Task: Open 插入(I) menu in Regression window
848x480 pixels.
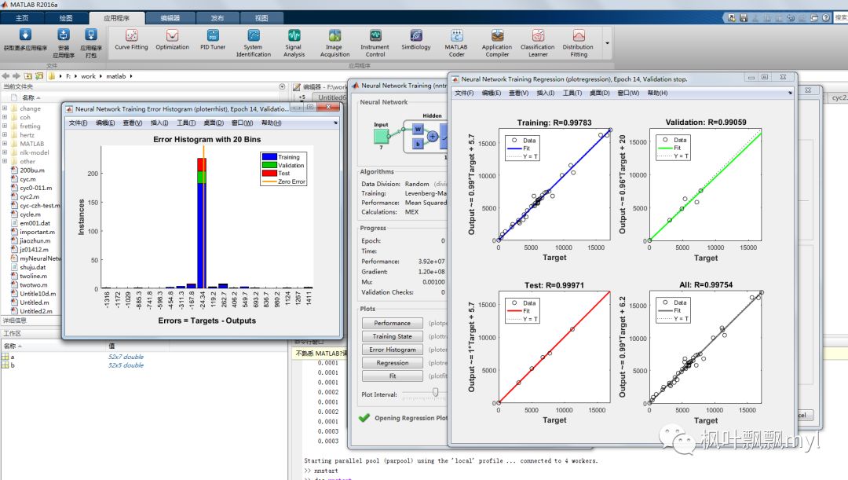Action: [545, 93]
